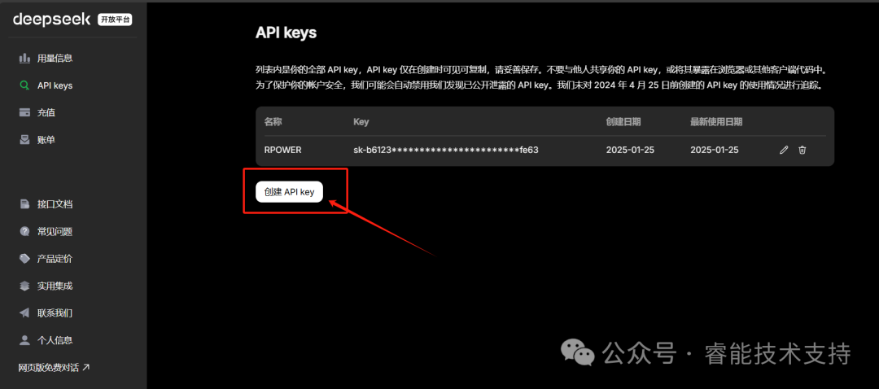Click the 用量信息 bar chart icon

24,59
